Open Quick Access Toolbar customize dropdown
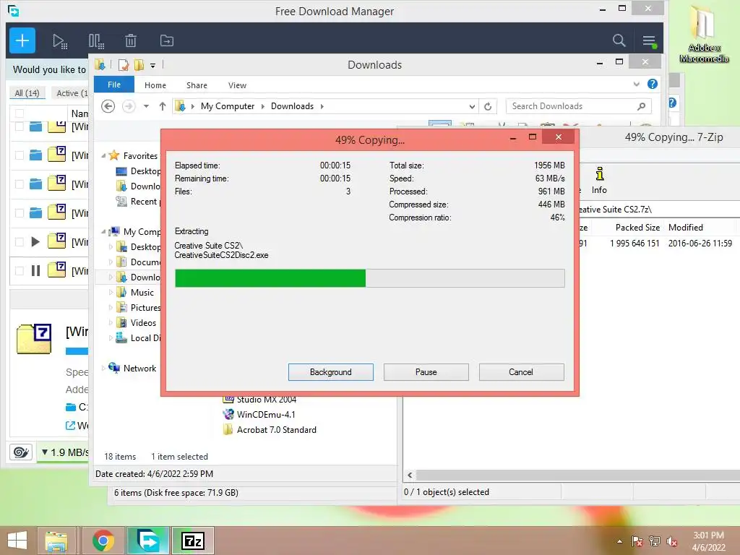 (153, 65)
